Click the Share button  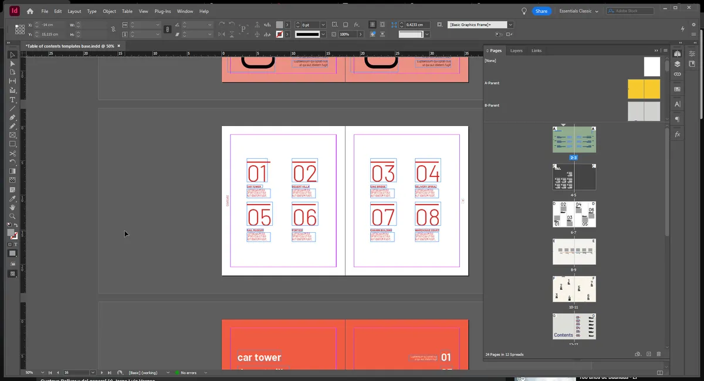coord(540,11)
